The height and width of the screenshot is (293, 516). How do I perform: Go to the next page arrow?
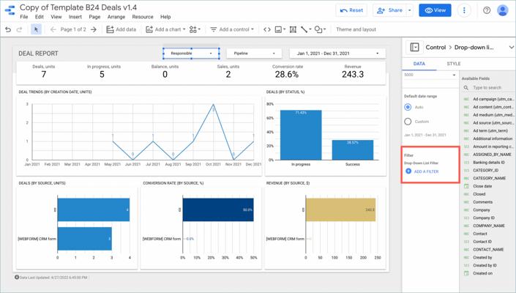94,30
